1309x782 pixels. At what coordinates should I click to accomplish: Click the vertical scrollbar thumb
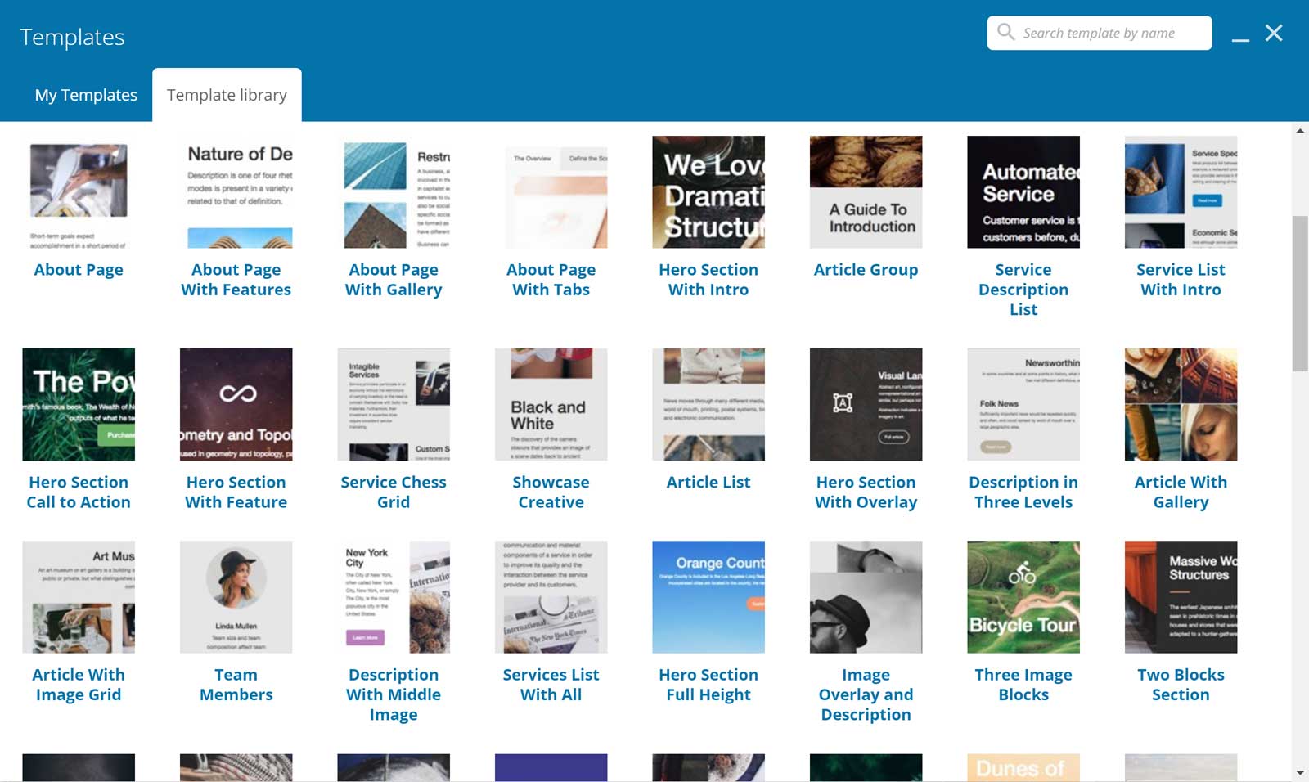click(1300, 294)
